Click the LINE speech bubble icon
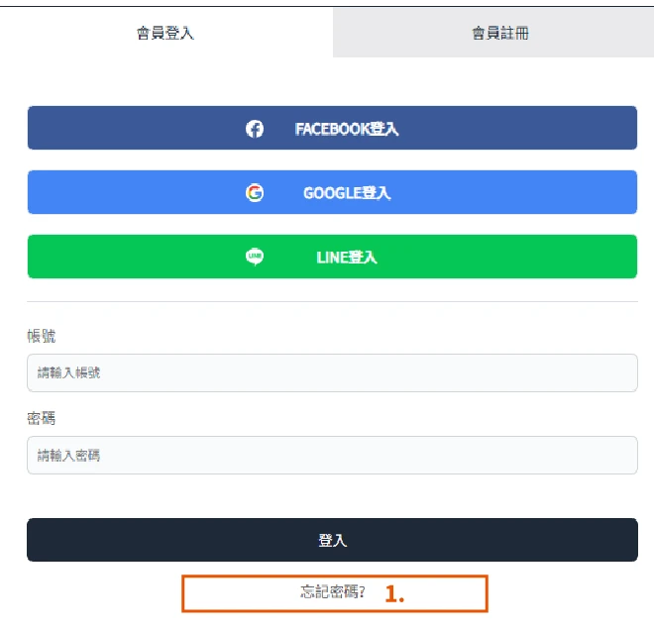Viewport: 654px width, 630px height. pyautogui.click(x=255, y=257)
